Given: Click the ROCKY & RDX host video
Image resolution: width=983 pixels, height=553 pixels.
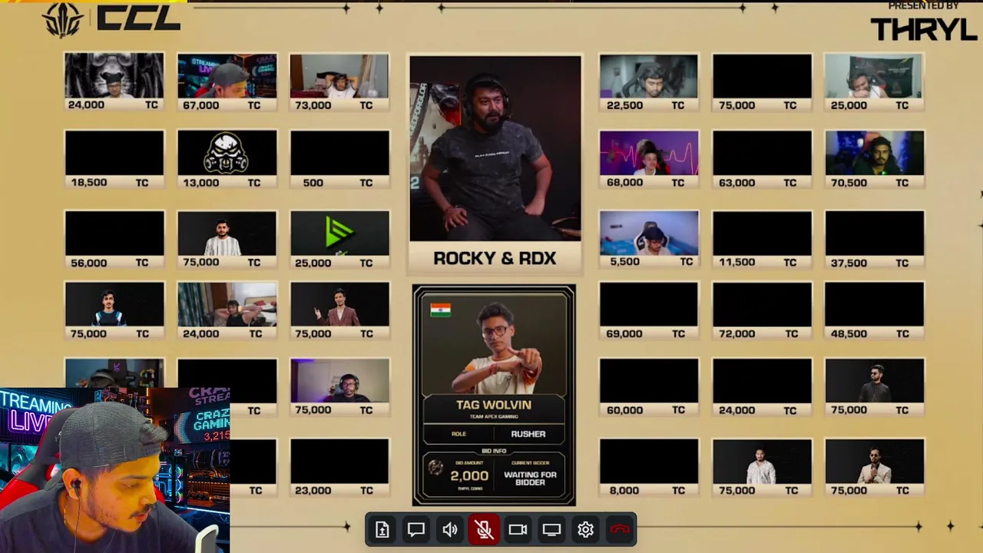Looking at the screenshot, I should (x=495, y=148).
